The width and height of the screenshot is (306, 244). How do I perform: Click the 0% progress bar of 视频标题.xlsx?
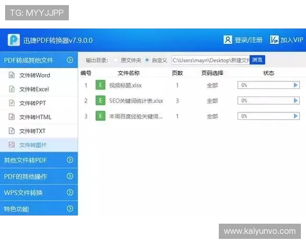(269, 85)
